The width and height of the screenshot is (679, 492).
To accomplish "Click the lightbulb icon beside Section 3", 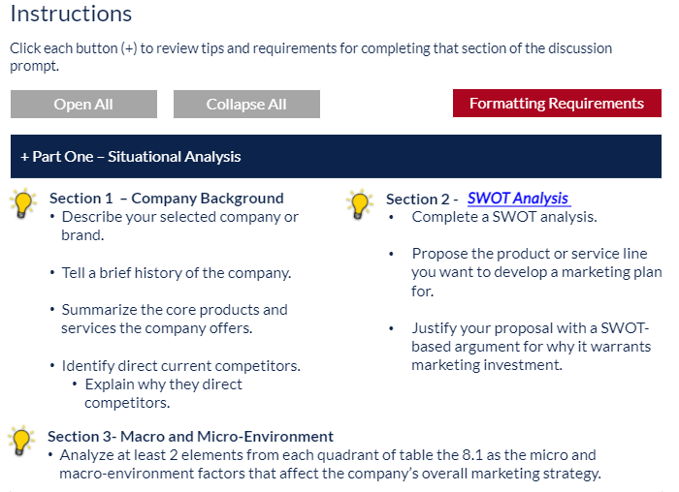I will pos(20,441).
